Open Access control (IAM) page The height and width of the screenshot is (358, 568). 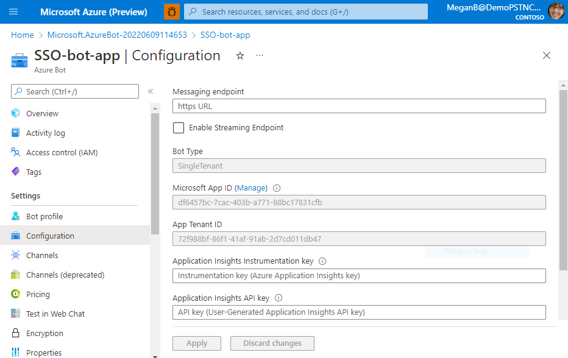point(62,152)
